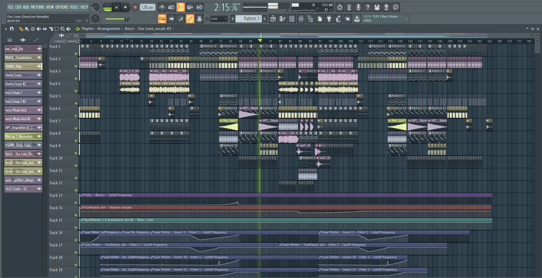
Task: Toggle loop recording icon
Action: point(199,7)
